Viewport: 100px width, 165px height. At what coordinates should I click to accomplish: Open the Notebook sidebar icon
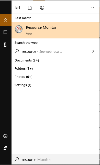[5, 32]
